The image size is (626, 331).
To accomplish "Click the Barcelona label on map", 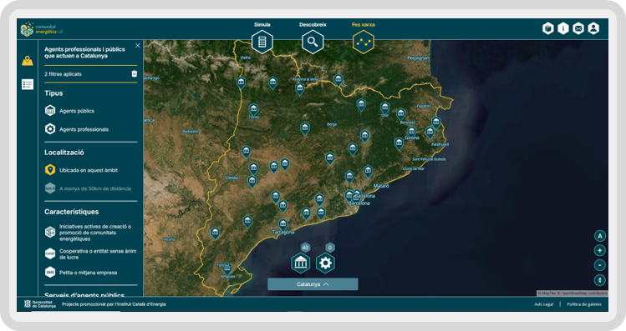I will click(x=359, y=203).
